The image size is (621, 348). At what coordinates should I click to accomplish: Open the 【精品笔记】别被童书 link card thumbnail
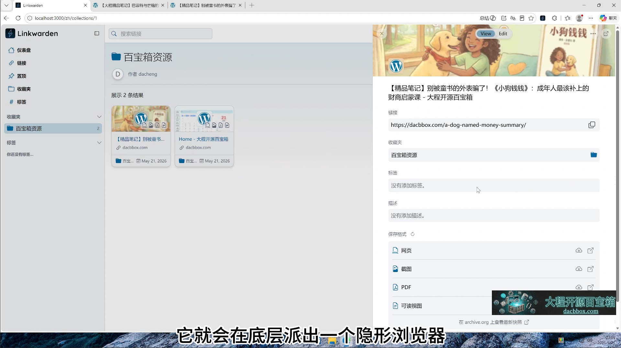tap(141, 119)
